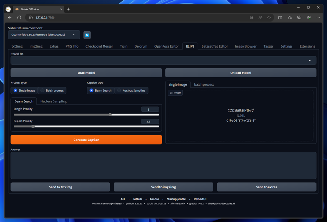Open OpenPose Editor tab
Viewport: 327px width, 222px height.
pos(166,46)
